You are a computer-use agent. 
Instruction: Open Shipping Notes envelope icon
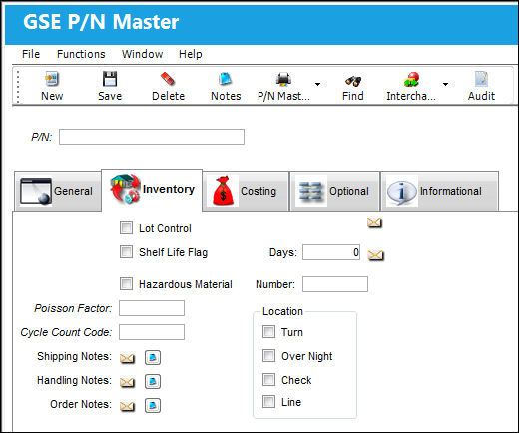pyautogui.click(x=127, y=358)
